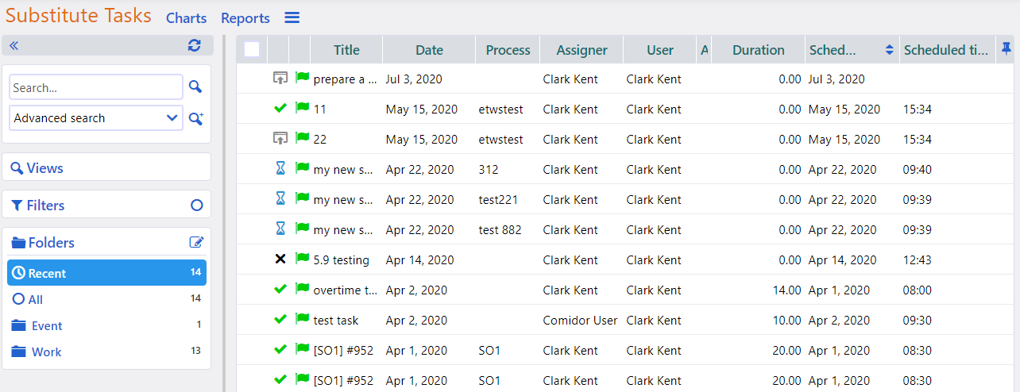This screenshot has width=1020, height=392.
Task: Toggle the select-all checkbox in the header
Action: pos(252,49)
